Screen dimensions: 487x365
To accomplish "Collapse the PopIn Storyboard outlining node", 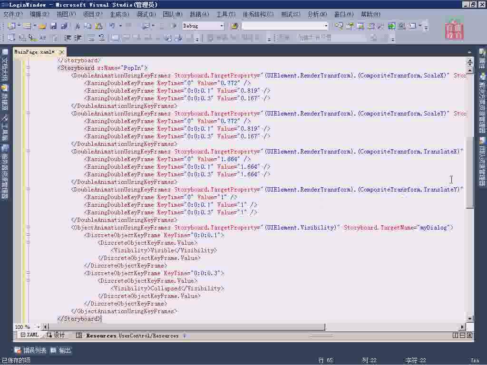I will (x=28, y=67).
